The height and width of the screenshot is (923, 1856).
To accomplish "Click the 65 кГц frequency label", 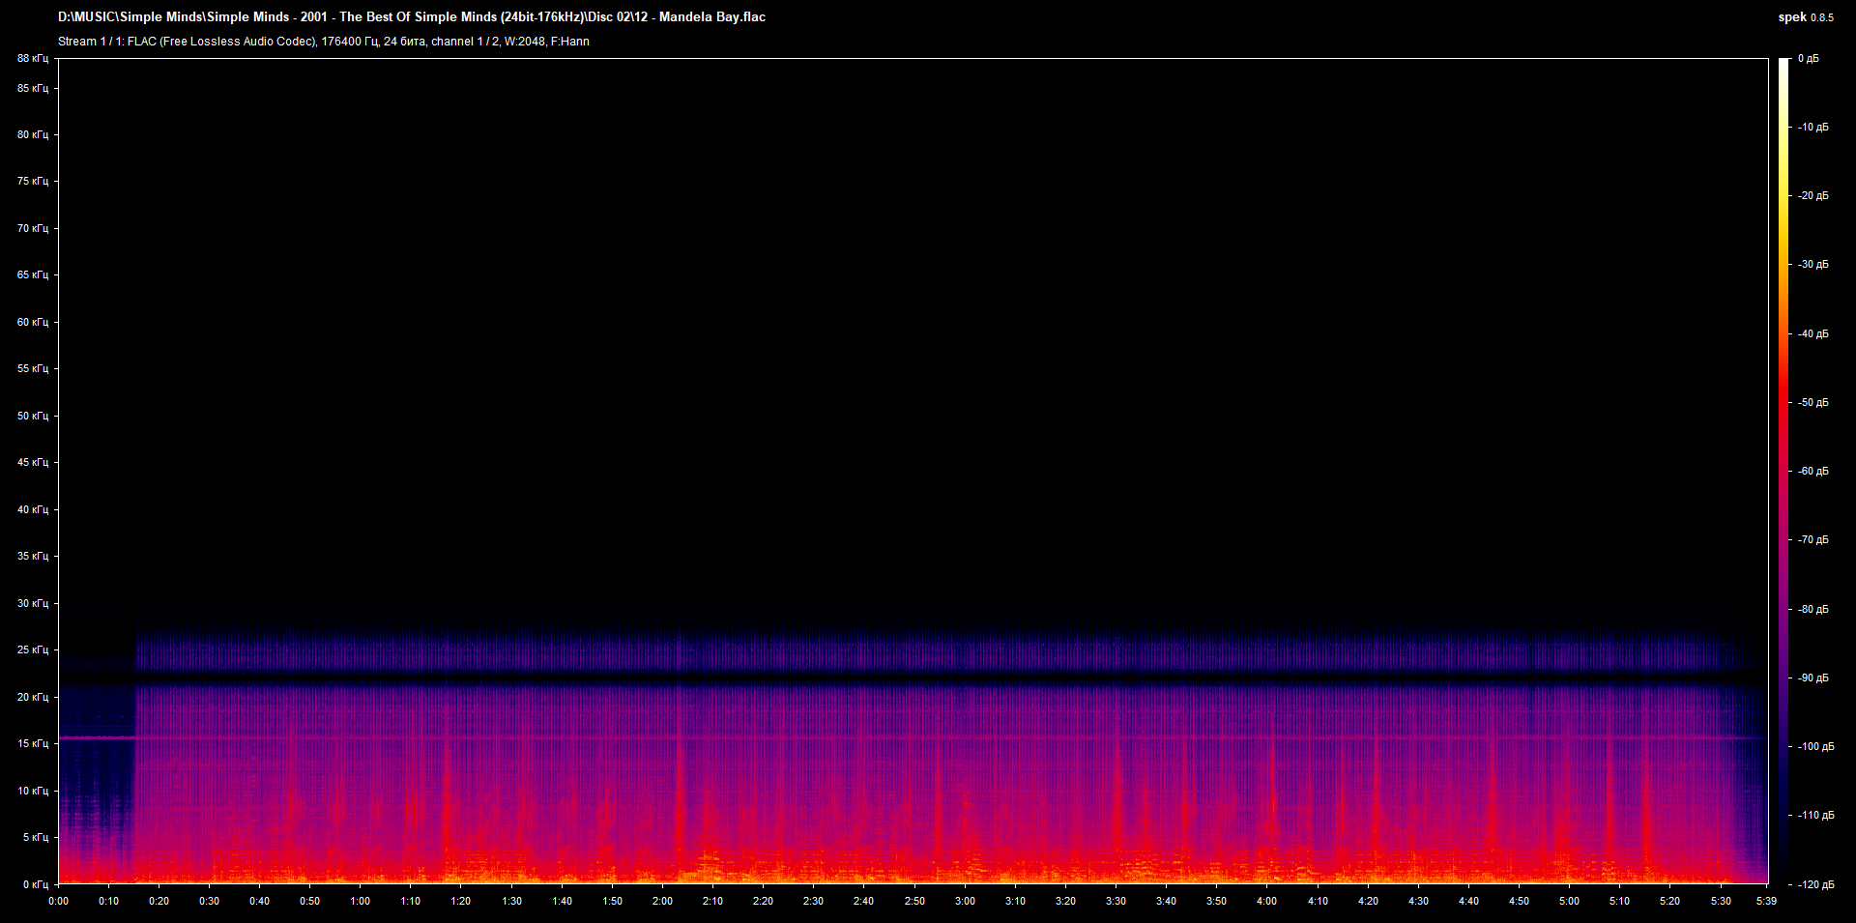I will [32, 274].
